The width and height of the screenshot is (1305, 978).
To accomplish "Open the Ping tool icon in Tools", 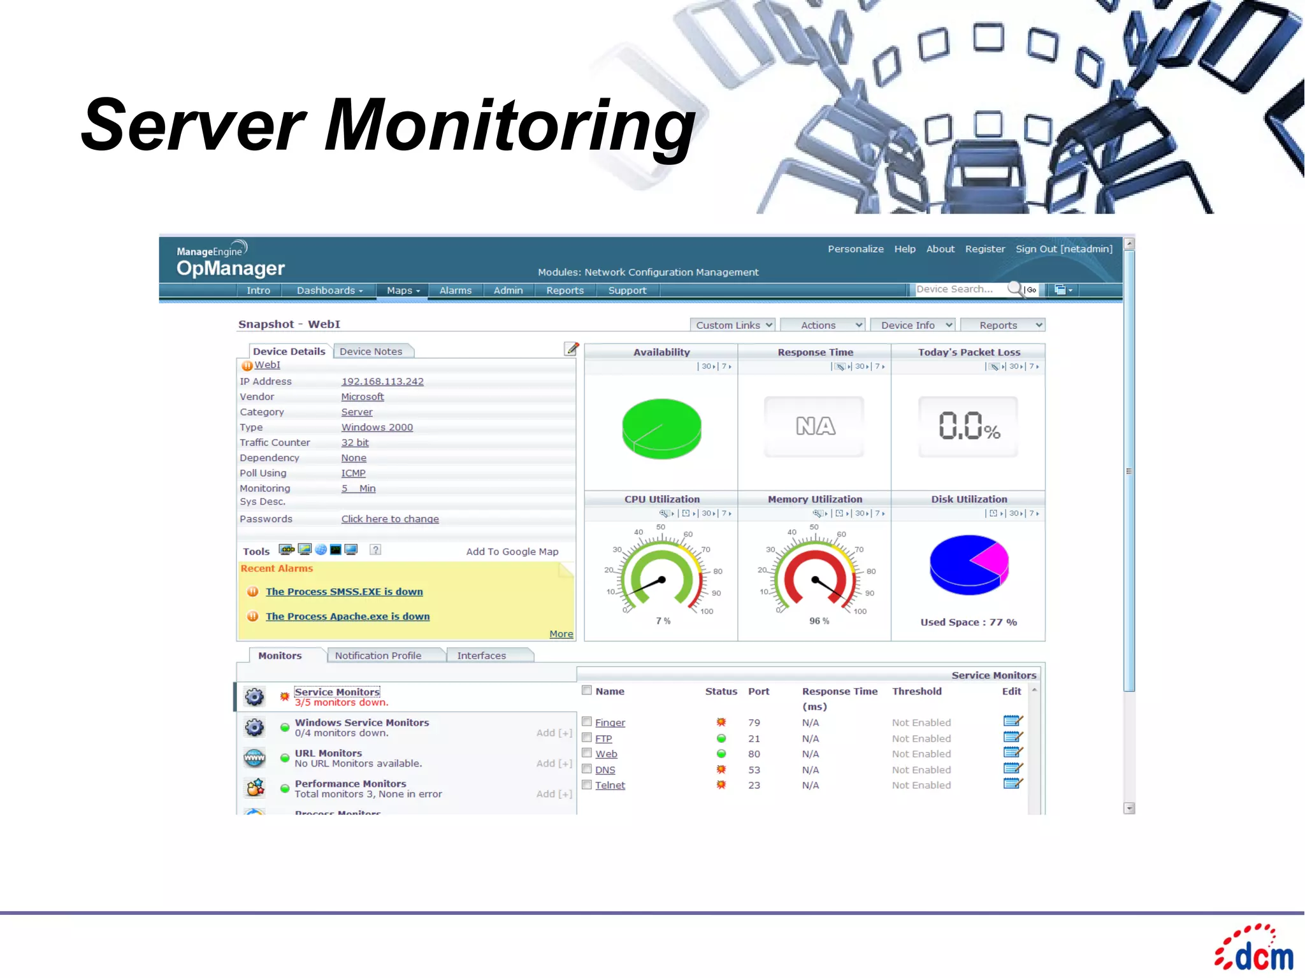I will click(x=287, y=549).
